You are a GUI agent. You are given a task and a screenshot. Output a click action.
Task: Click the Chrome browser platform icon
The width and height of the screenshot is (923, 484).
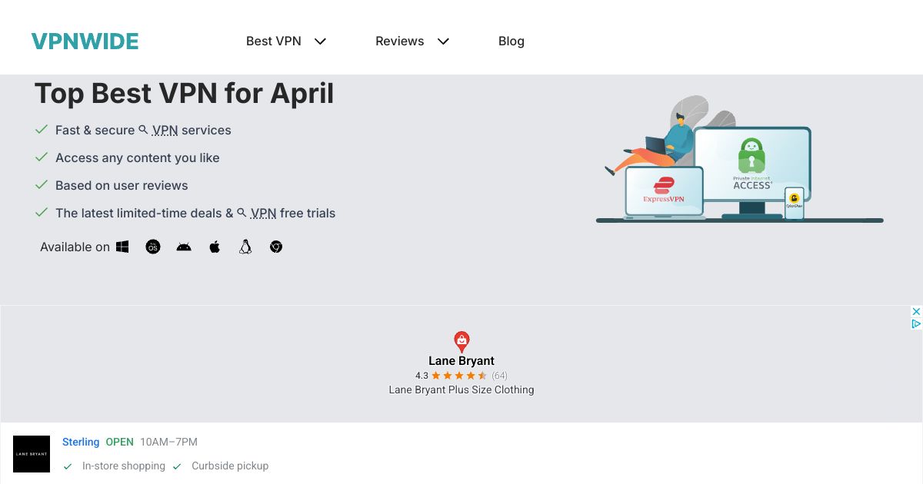276,247
